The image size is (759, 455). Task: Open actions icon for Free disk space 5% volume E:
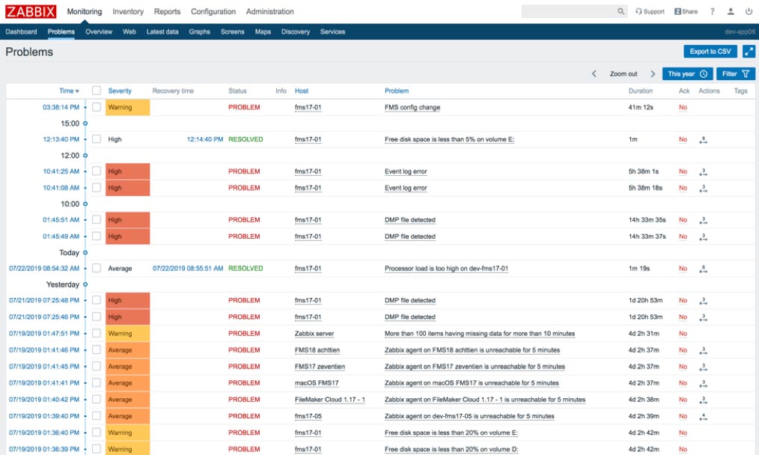[x=704, y=140]
